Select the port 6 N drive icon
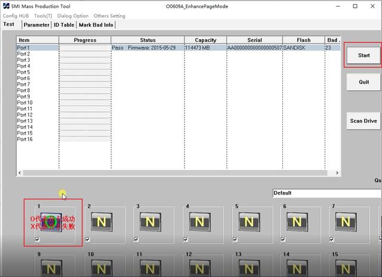Image resolution: width=382 pixels, height=277 pixels. click(x=297, y=222)
